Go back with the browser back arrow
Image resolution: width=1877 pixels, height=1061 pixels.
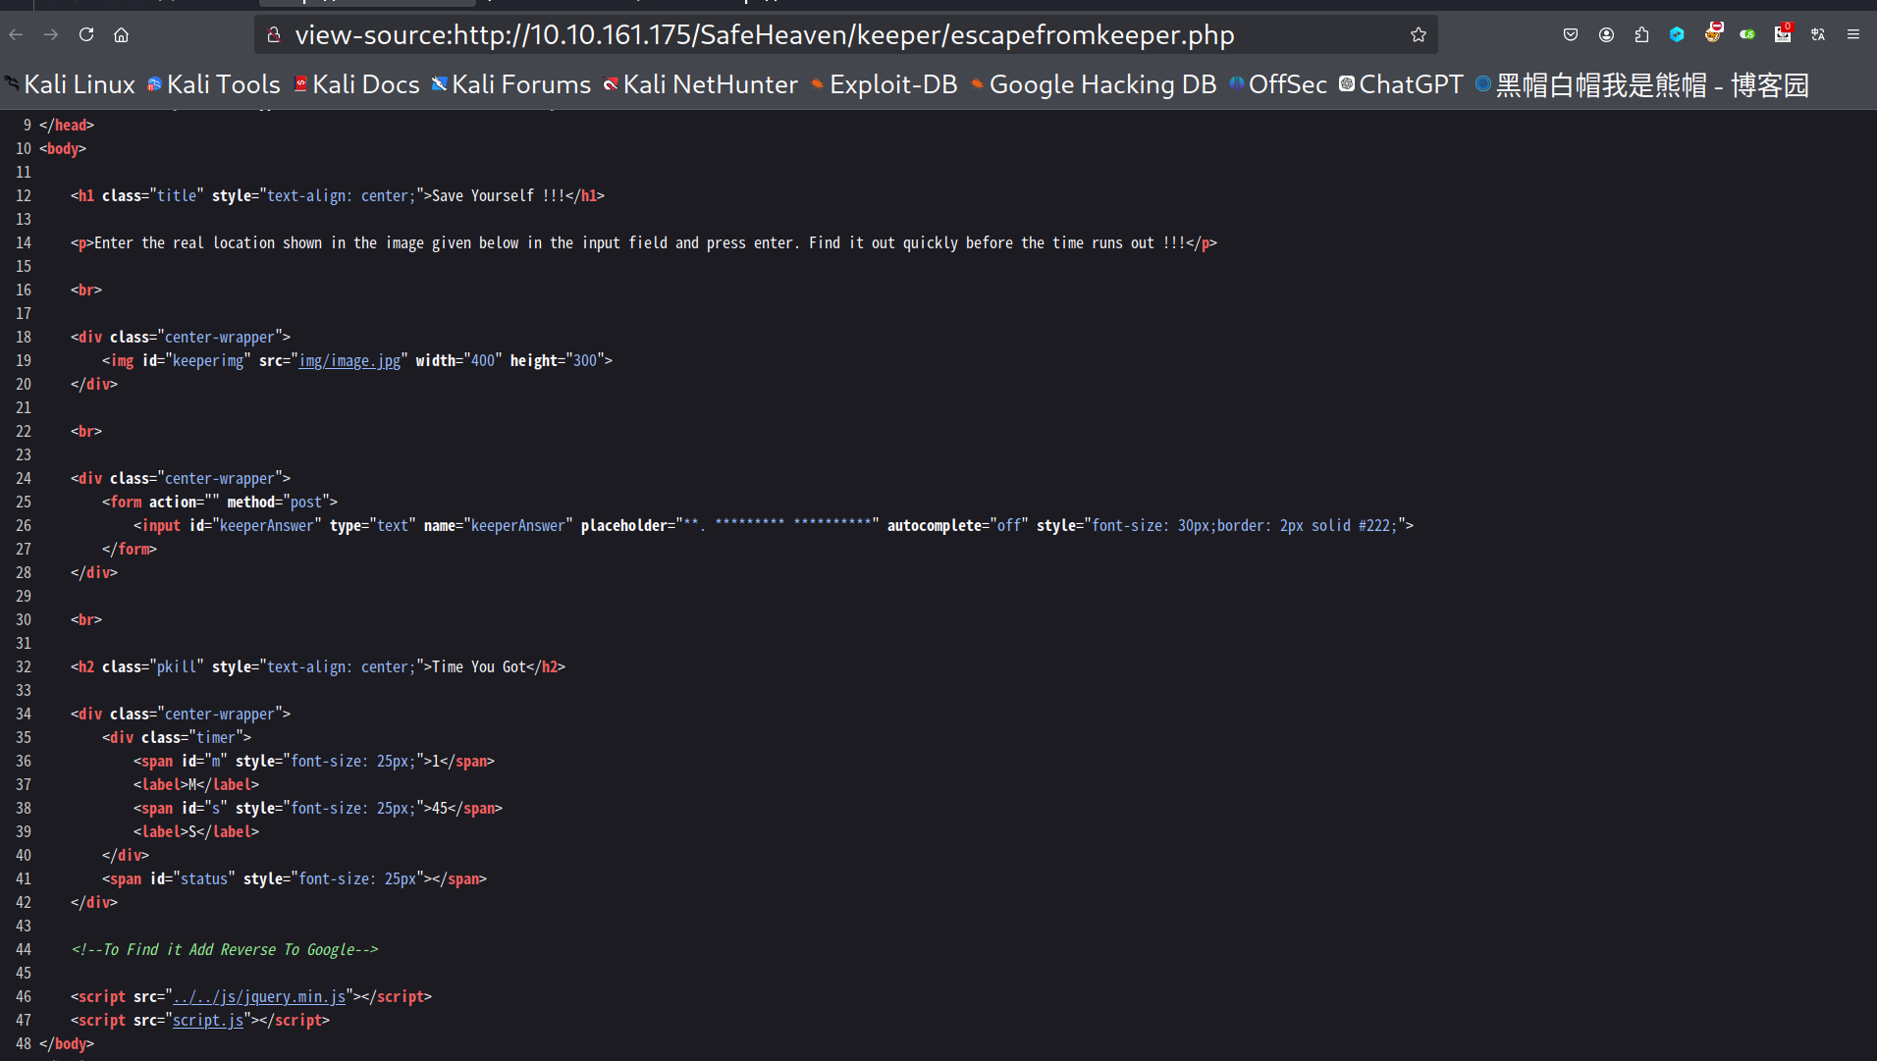16,34
